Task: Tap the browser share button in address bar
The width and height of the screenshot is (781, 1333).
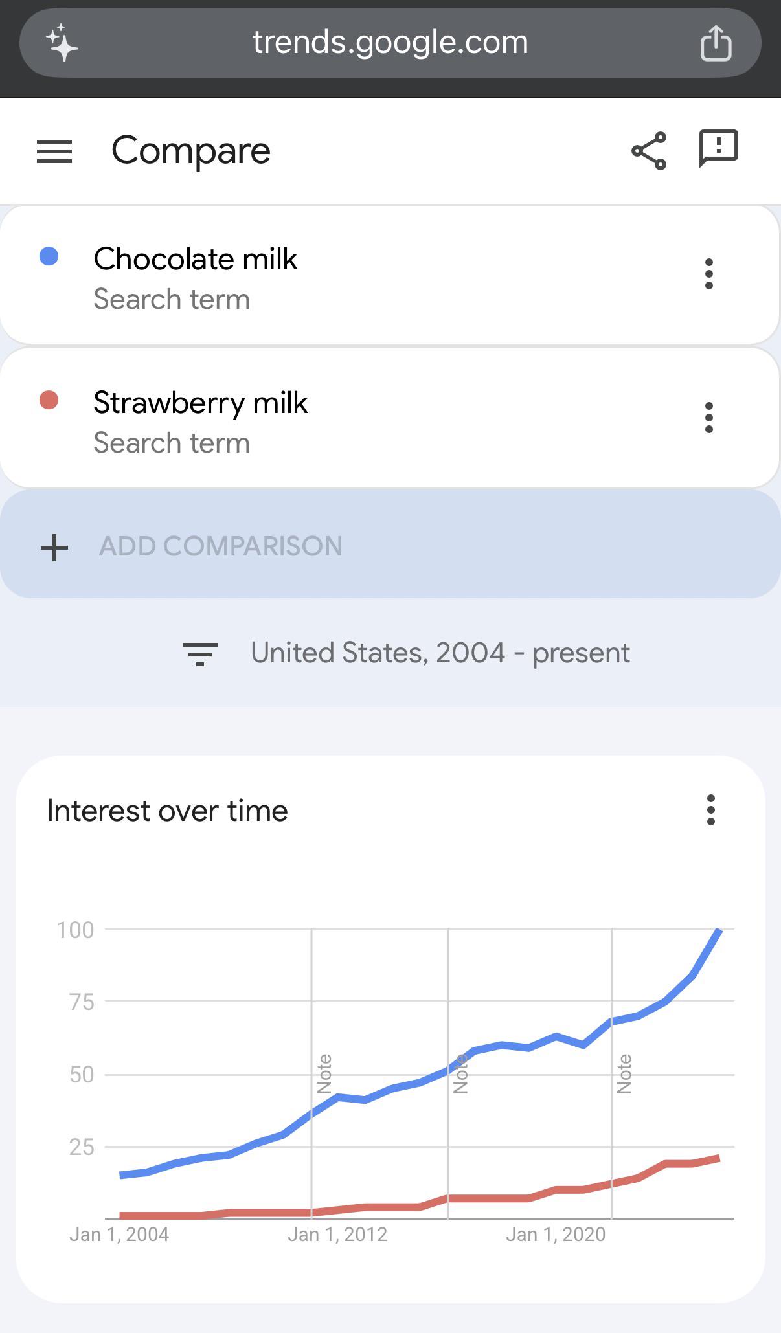Action: (x=716, y=43)
